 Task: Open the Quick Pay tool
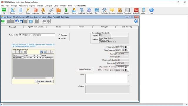51,11
